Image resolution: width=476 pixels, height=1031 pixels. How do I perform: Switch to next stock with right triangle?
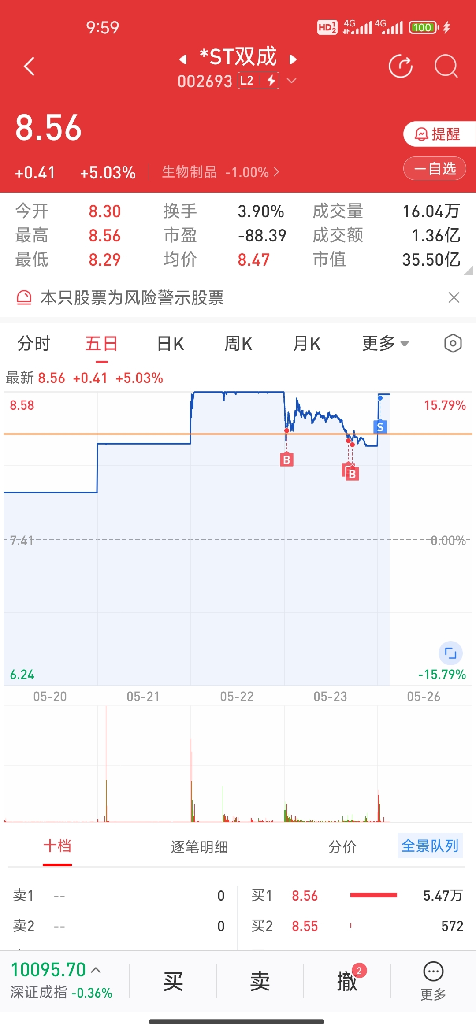point(293,59)
